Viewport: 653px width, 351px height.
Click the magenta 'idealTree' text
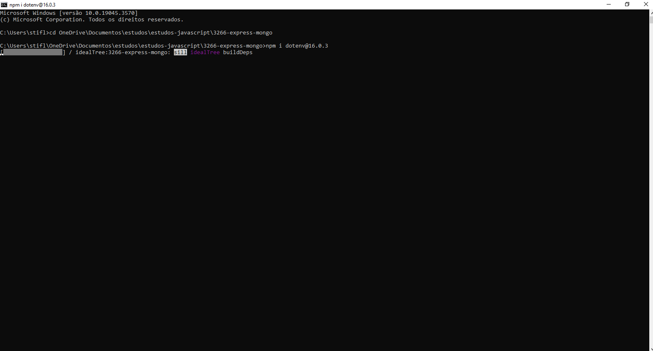click(x=205, y=52)
